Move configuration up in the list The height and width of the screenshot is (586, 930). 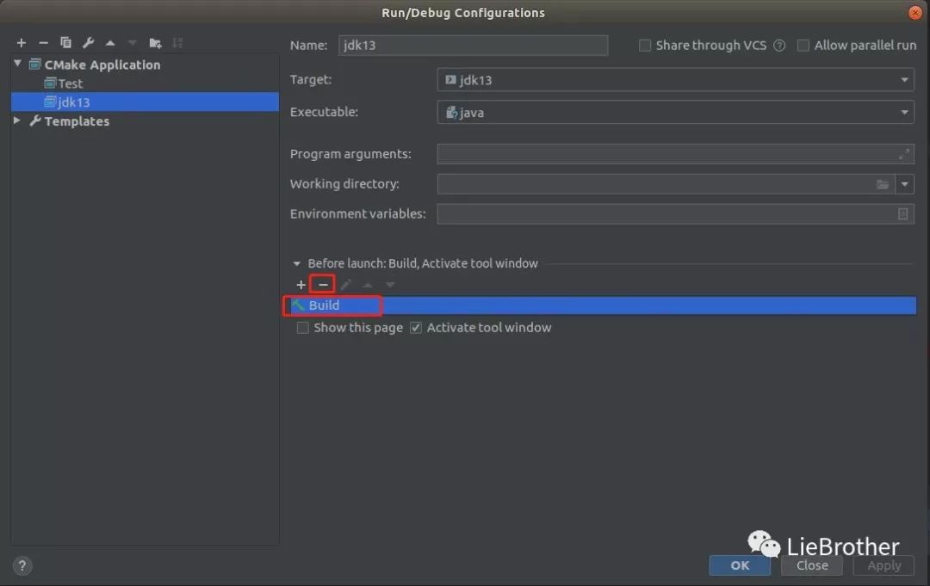pos(110,43)
